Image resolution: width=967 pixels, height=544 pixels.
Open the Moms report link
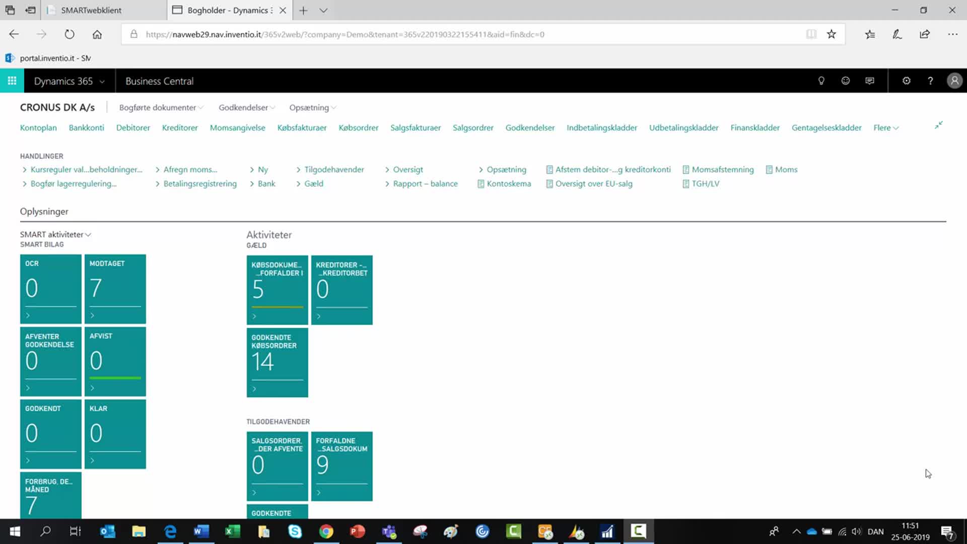pyautogui.click(x=782, y=169)
